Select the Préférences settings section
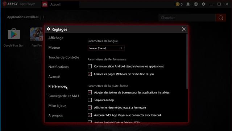 pos(57,86)
